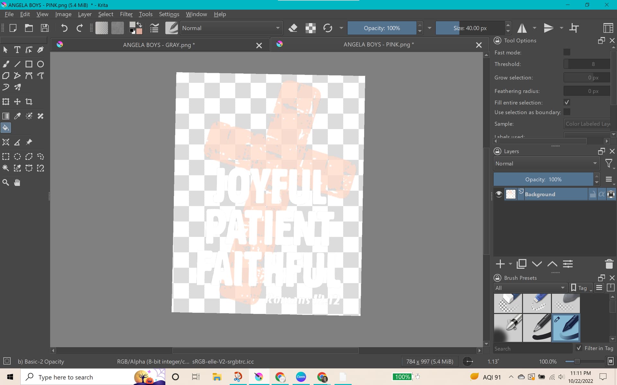Open the brush blending mode Normal dropdown

(x=231, y=28)
